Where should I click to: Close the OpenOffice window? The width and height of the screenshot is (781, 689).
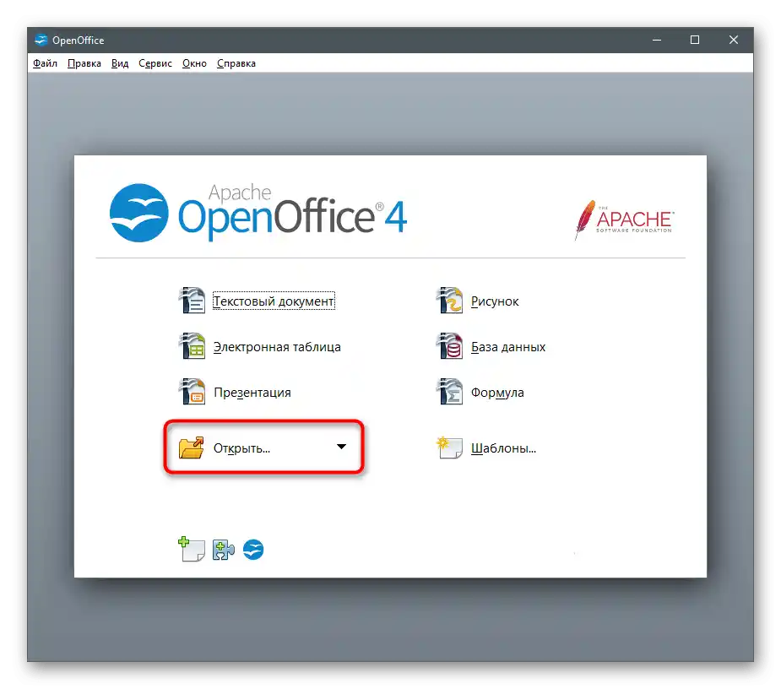coord(733,40)
